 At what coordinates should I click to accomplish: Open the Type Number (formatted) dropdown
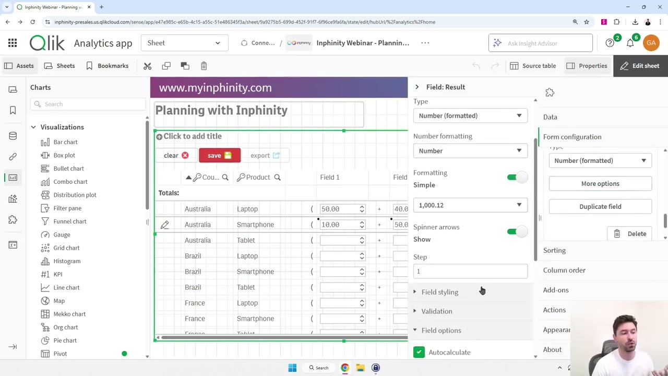click(x=470, y=115)
